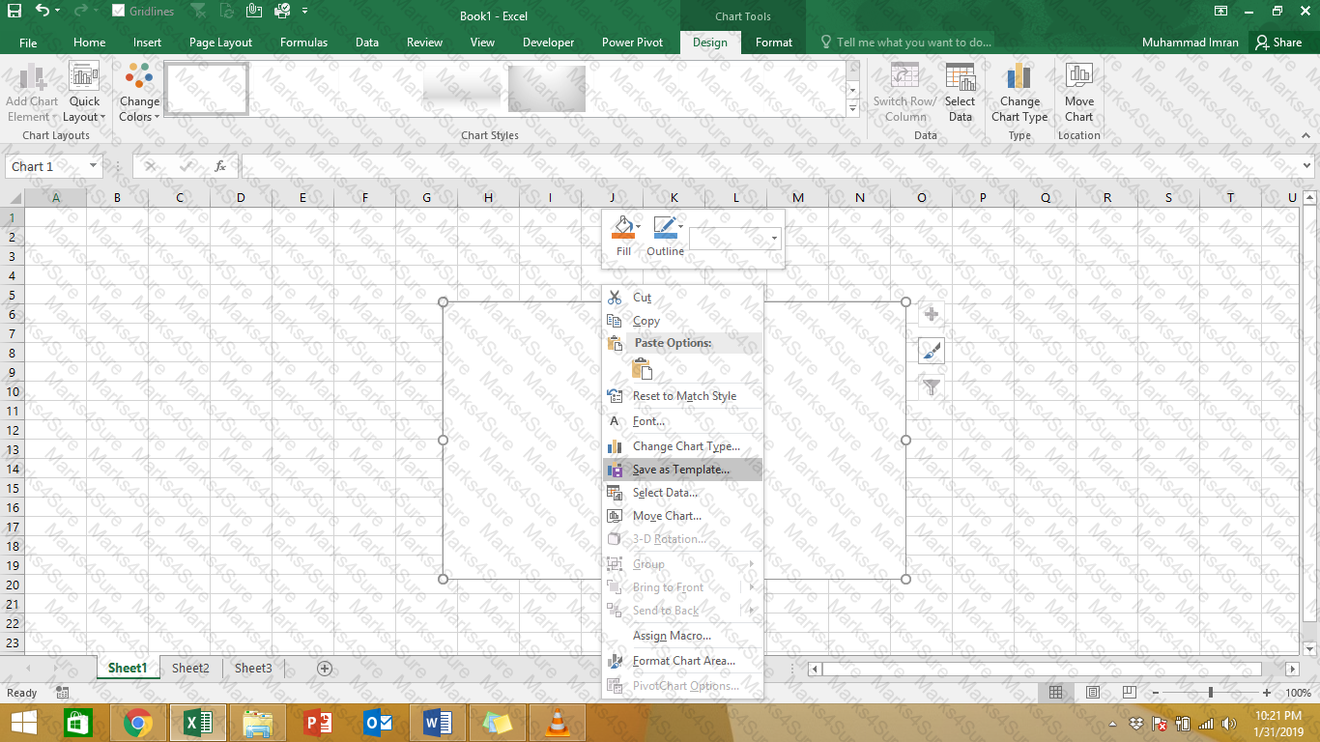
Task: Choose Save as Template... in context menu
Action: pyautogui.click(x=682, y=470)
